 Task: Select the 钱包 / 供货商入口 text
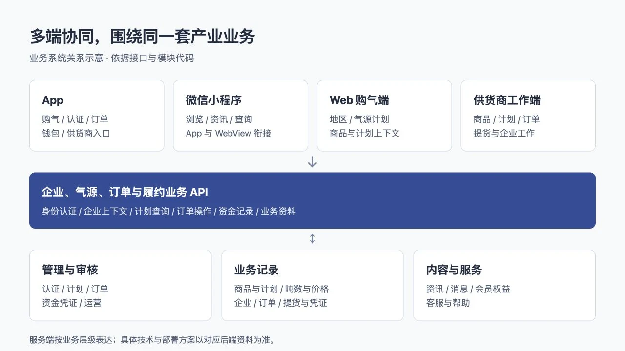(76, 133)
